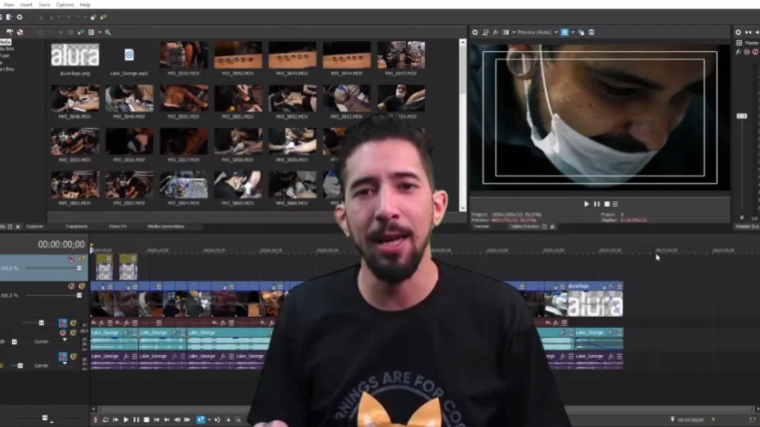Screen dimensions: 760x427
Task: Click the top video track level slider handle
Action: (x=79, y=268)
